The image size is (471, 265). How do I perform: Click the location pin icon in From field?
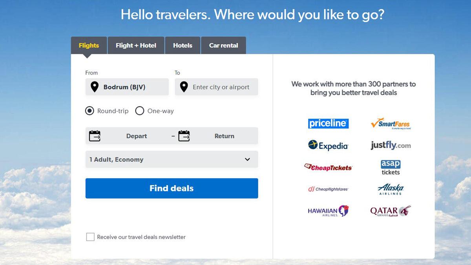pos(94,87)
